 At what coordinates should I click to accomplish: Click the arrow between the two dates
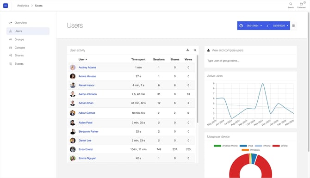pyautogui.click(x=267, y=26)
